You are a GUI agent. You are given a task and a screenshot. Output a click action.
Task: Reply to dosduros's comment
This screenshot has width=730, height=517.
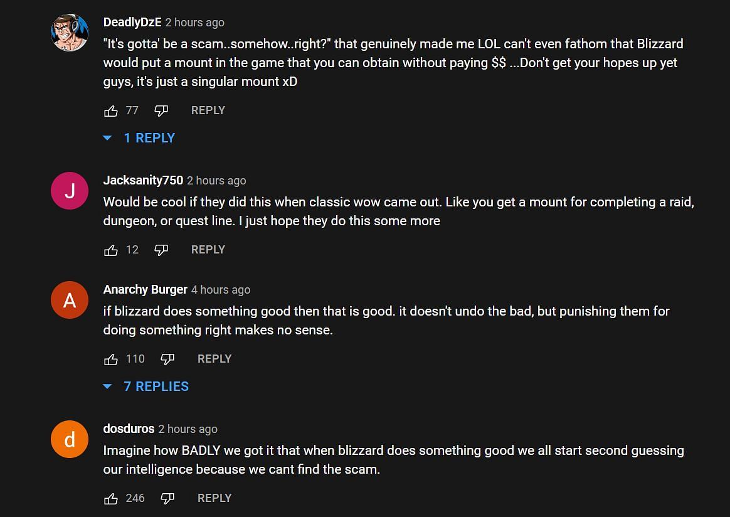click(x=214, y=498)
